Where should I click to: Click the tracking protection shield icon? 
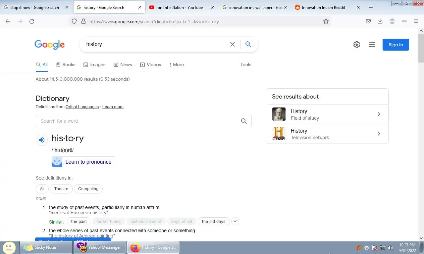74,21
